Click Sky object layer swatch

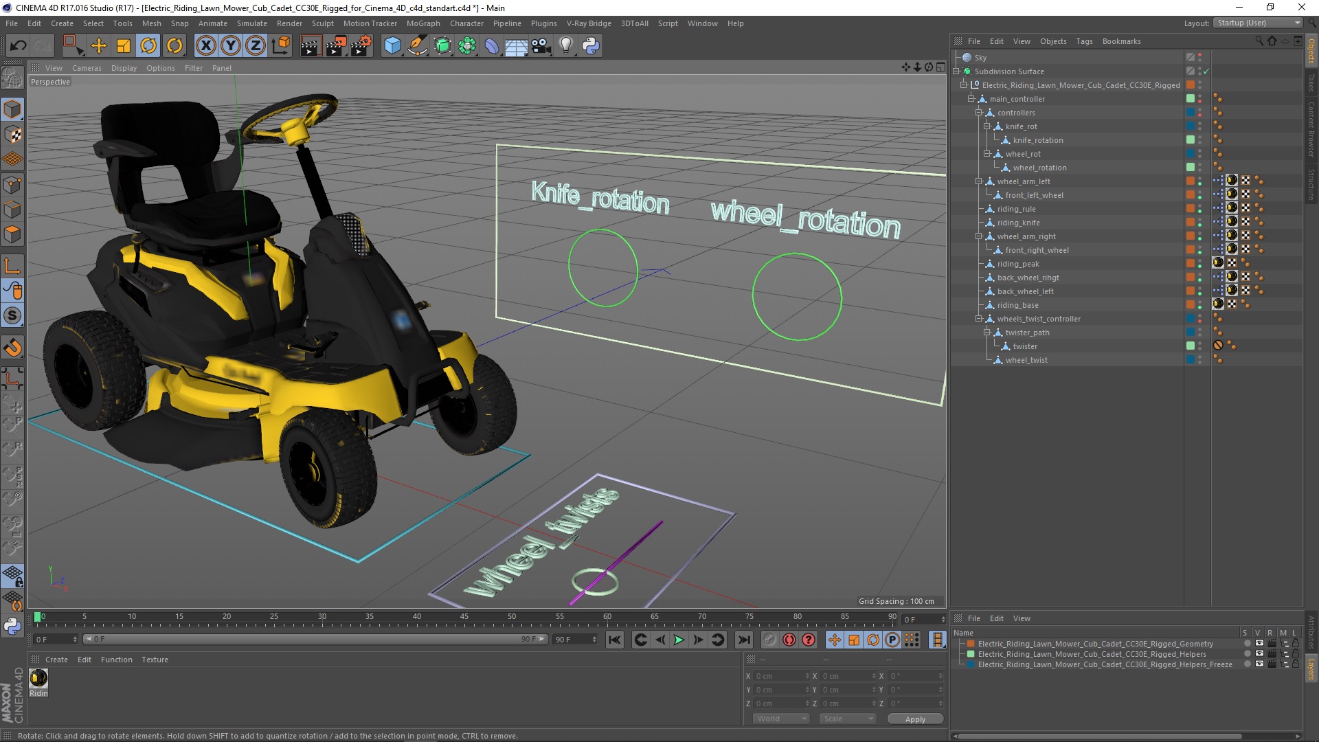(x=1191, y=58)
